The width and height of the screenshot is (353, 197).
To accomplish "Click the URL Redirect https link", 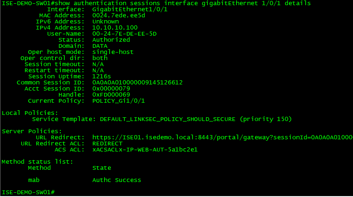I will 222,137.
